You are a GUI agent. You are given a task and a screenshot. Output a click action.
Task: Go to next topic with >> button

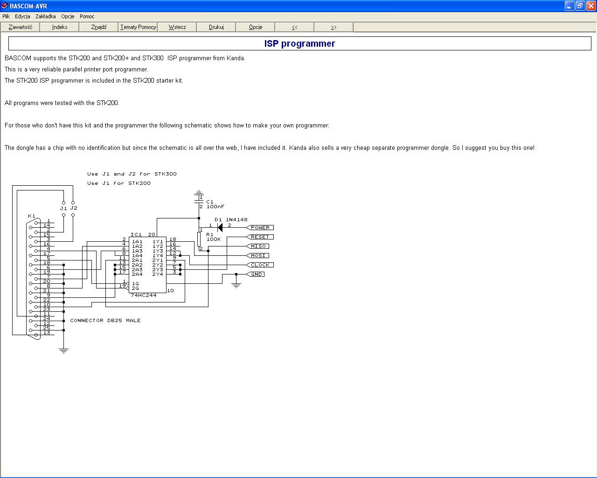pos(334,27)
